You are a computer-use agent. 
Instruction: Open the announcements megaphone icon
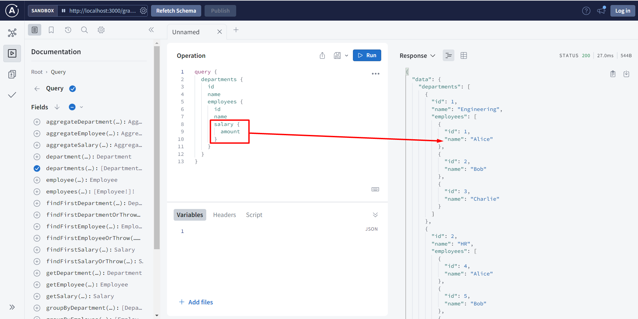pyautogui.click(x=601, y=11)
